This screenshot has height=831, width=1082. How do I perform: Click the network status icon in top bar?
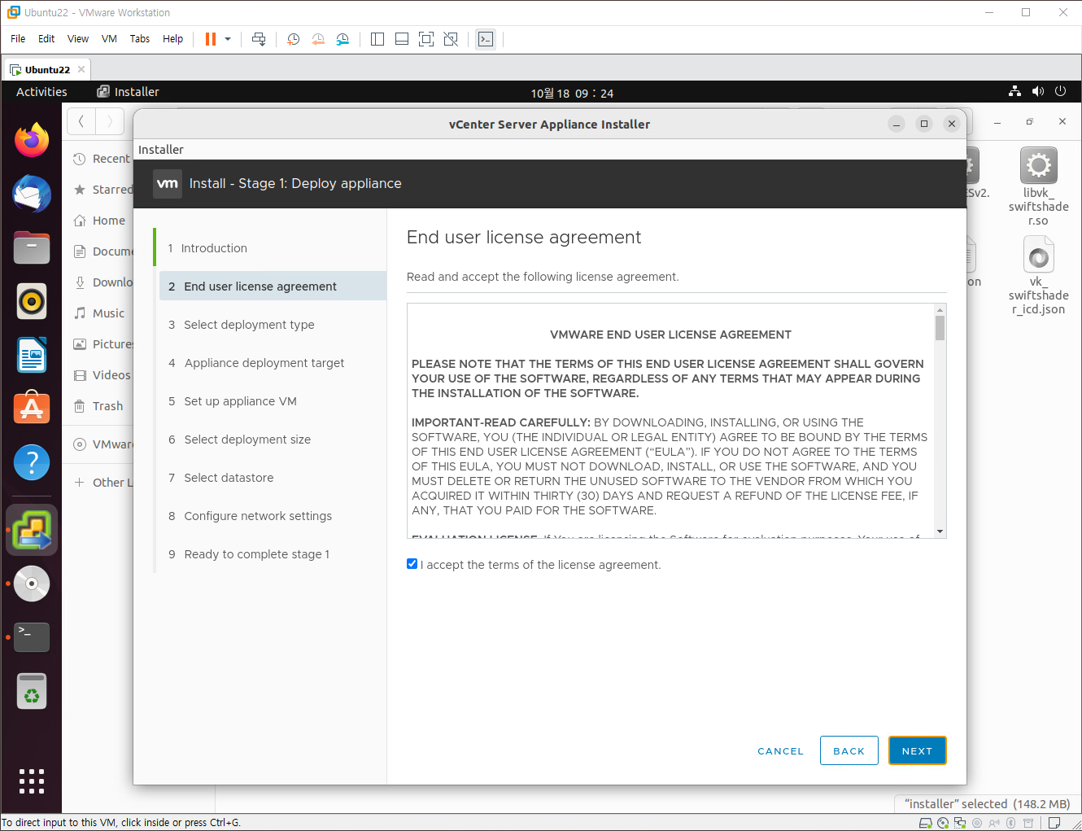tap(1014, 92)
